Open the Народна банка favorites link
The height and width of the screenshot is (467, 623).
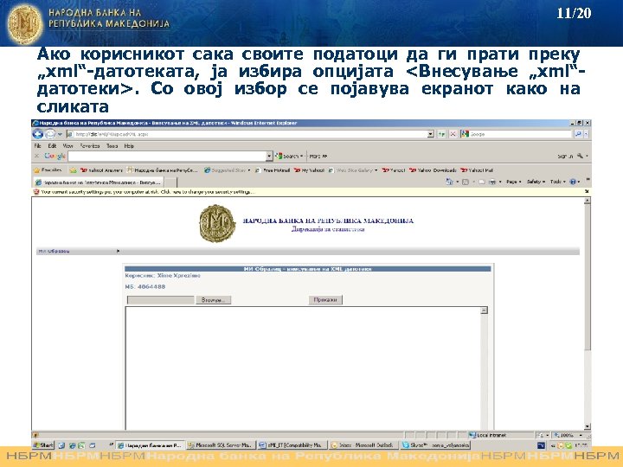point(162,170)
